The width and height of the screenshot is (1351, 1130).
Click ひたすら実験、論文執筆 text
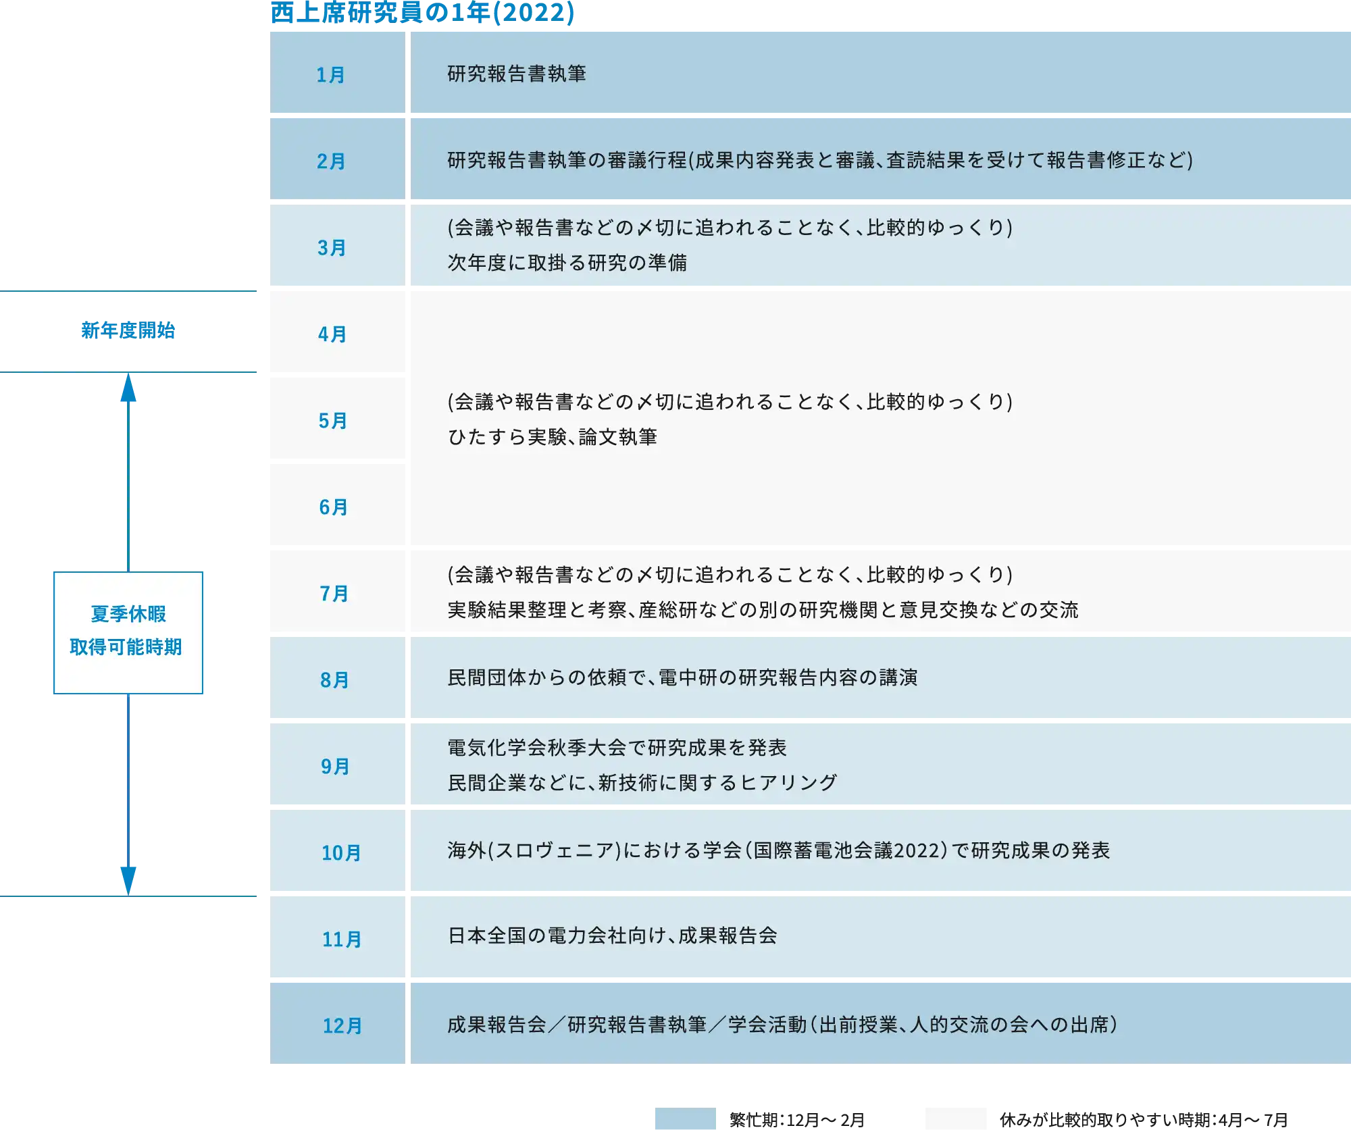553,437
